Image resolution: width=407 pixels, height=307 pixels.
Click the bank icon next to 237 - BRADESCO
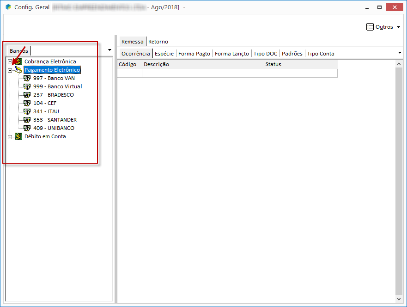coord(27,95)
